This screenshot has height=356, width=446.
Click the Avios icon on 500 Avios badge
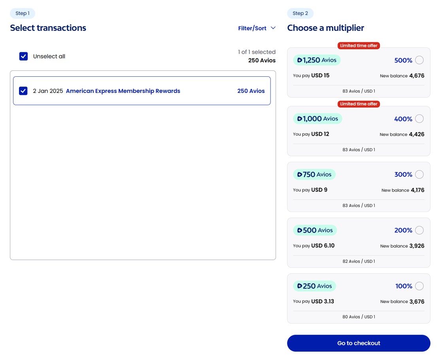300,230
